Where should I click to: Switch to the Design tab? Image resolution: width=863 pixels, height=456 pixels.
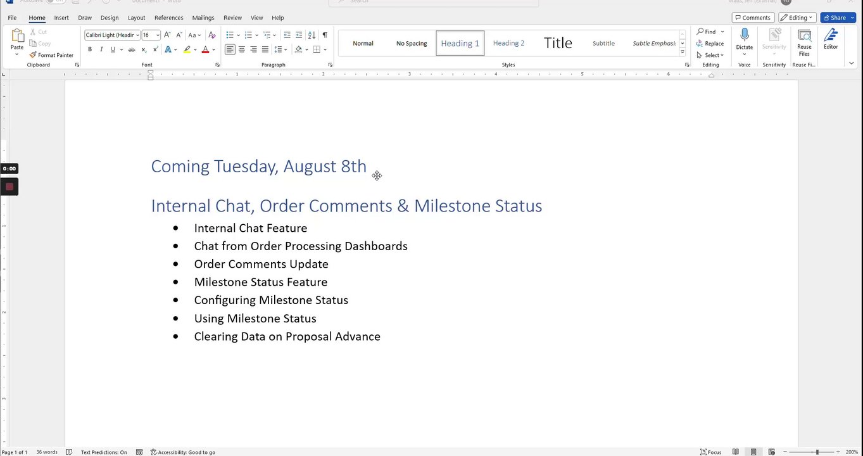[x=110, y=18]
